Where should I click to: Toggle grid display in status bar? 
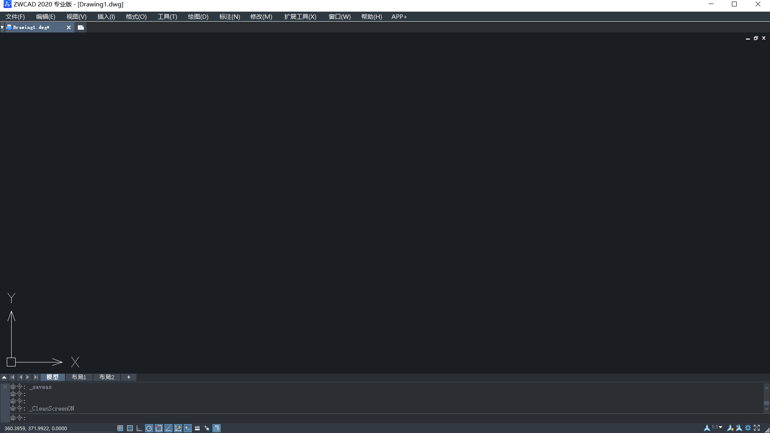pyautogui.click(x=130, y=428)
